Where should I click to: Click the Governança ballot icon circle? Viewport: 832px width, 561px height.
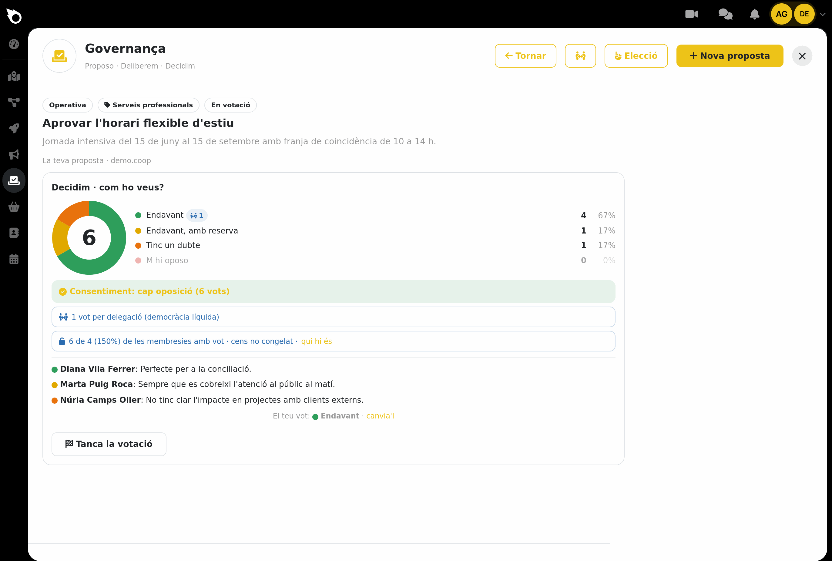click(x=59, y=56)
